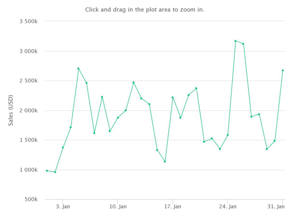The width and height of the screenshot is (290, 217).
Task: Click the 10. Jan x-axis label
Action: [118, 206]
